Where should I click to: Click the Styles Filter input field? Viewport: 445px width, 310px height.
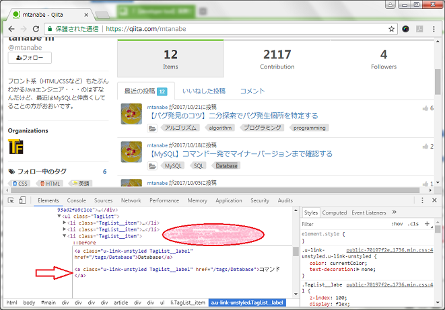click(345, 224)
